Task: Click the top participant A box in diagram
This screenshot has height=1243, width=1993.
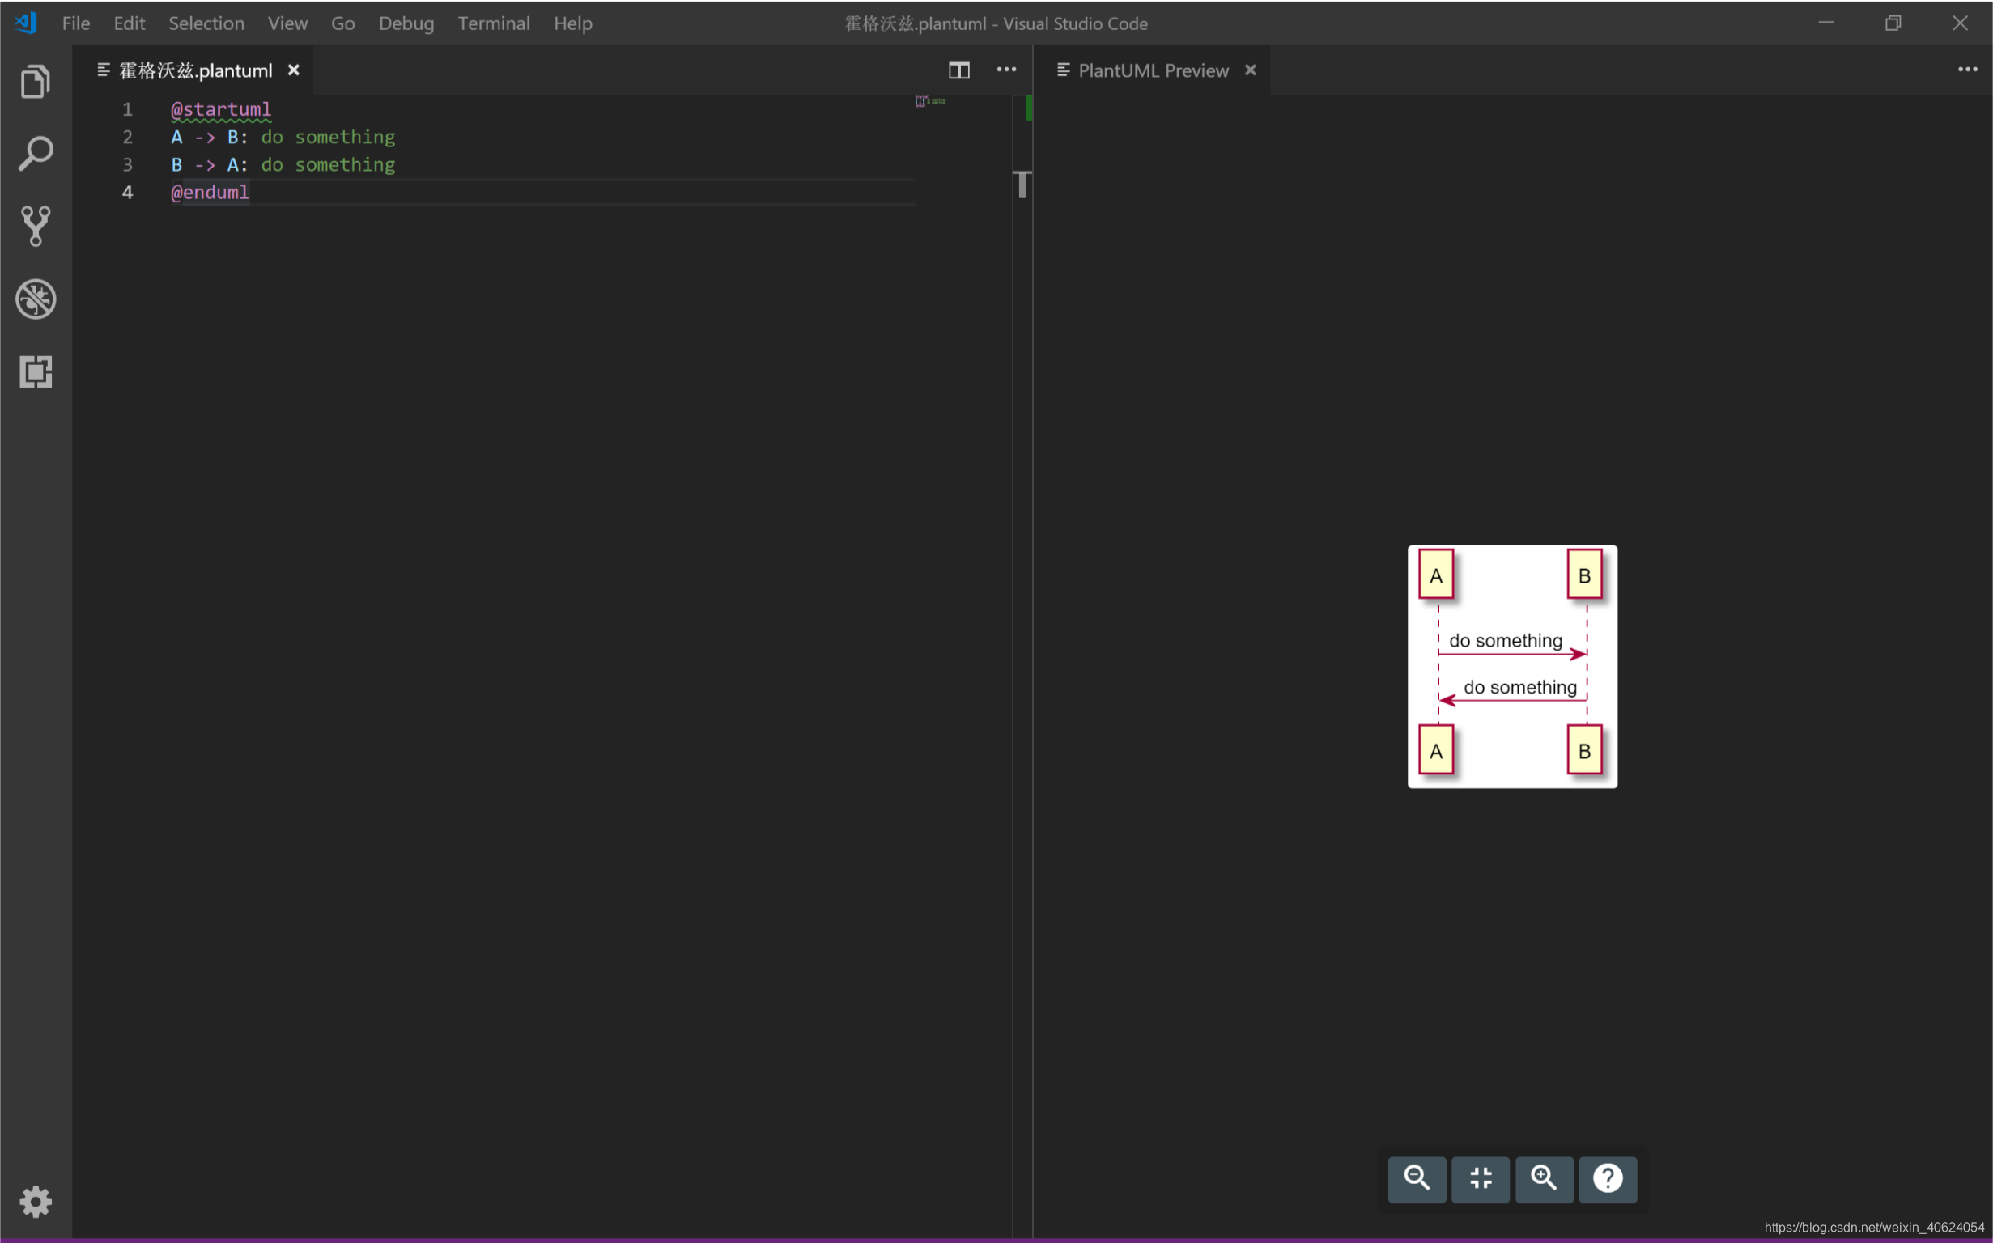Action: (x=1435, y=575)
